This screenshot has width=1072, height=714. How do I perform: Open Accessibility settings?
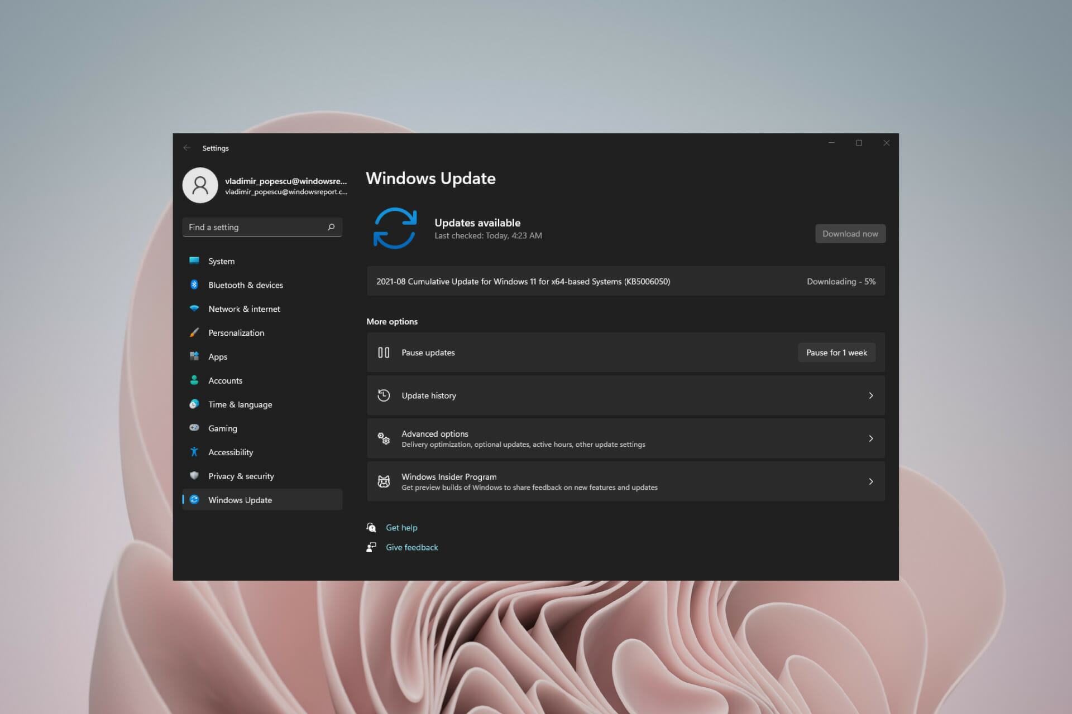tap(262, 452)
